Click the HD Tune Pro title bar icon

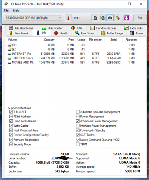click(6, 4)
